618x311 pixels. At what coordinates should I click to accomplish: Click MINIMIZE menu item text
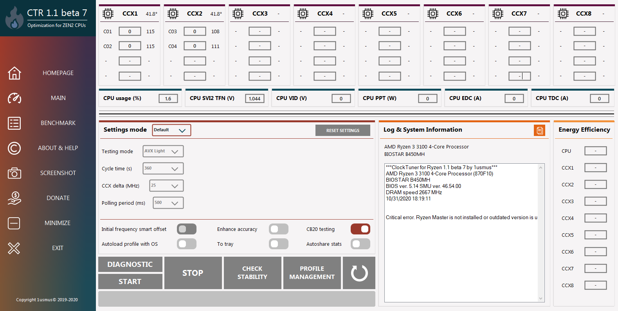(58, 223)
